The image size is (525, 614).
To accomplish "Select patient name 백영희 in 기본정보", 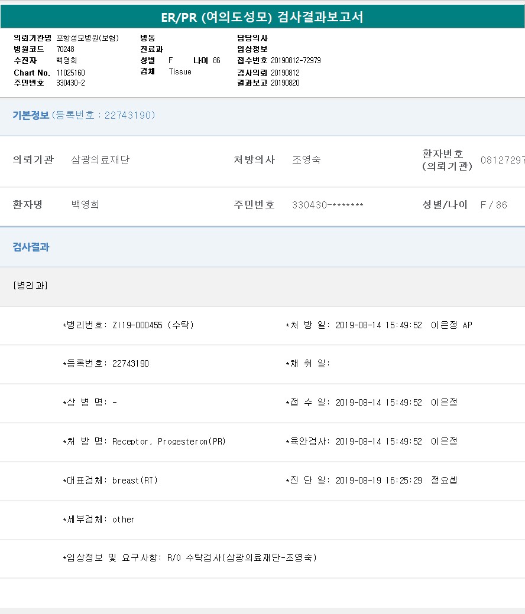I will [86, 204].
